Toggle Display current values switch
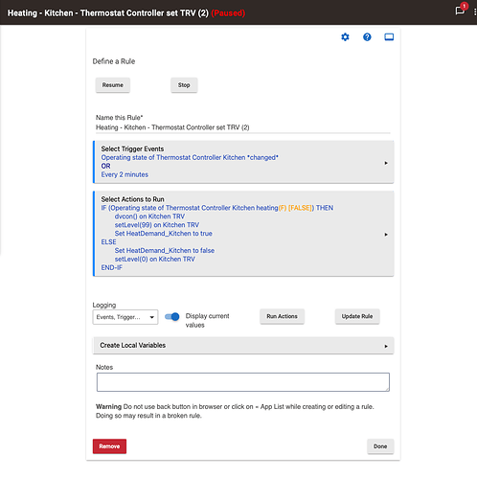 (172, 316)
